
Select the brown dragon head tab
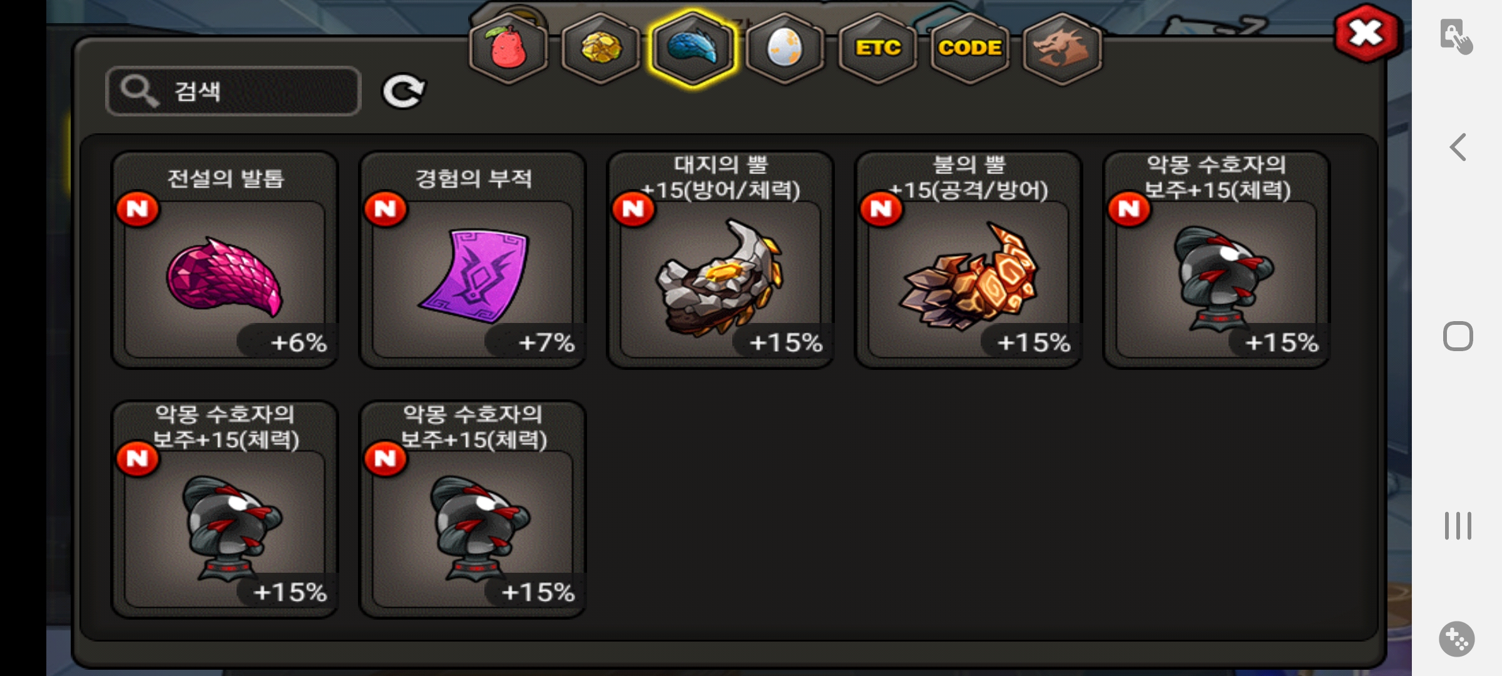click(1062, 48)
